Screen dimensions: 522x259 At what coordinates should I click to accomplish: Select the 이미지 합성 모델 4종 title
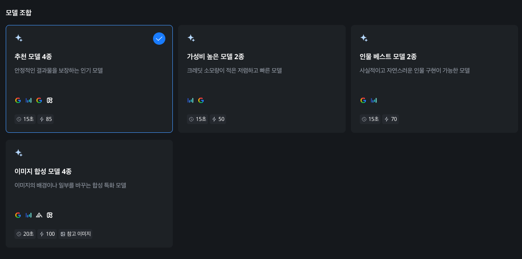point(43,171)
